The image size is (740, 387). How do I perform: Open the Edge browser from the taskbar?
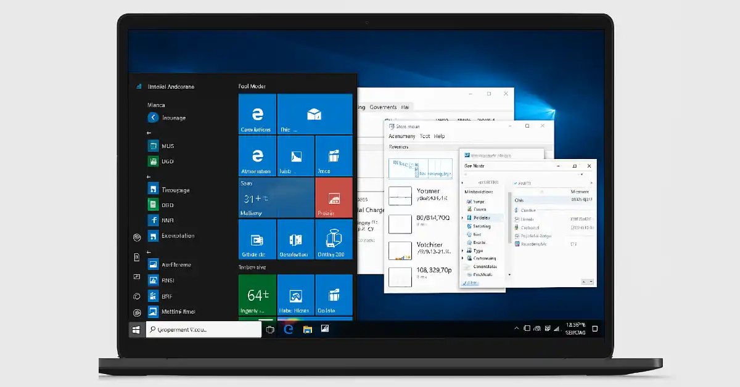tap(288, 330)
